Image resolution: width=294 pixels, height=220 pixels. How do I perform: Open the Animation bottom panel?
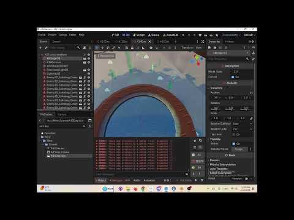click(149, 180)
